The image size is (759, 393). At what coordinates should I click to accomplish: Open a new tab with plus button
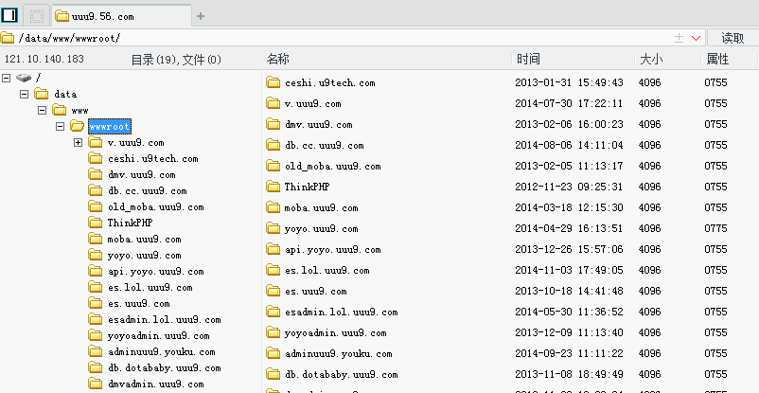pyautogui.click(x=201, y=16)
